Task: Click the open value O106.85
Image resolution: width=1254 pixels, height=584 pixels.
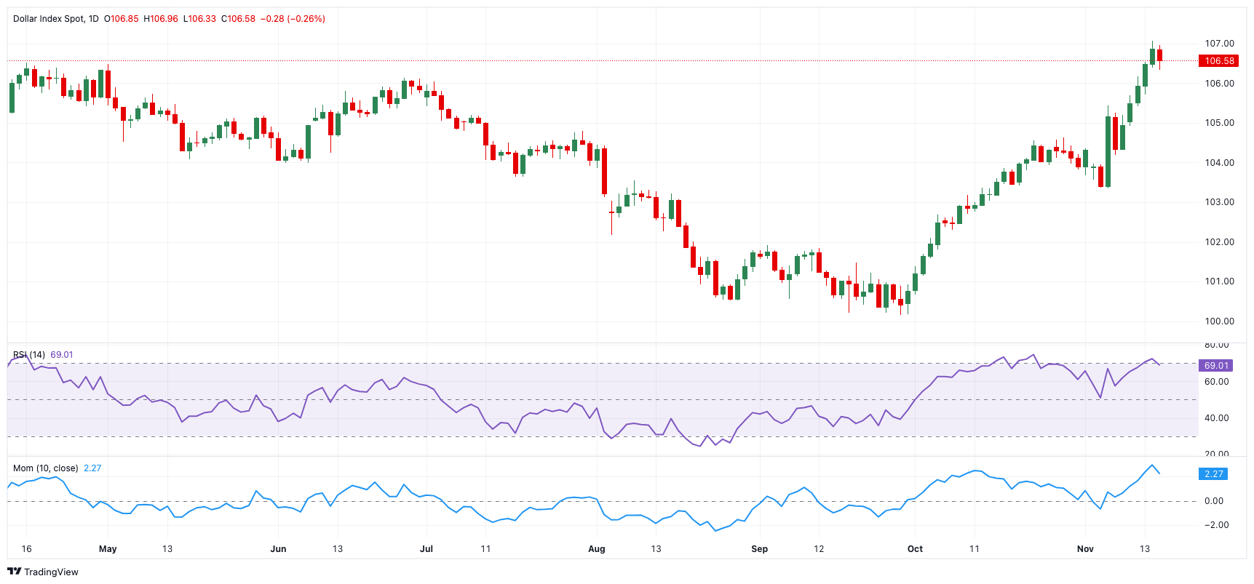Action: point(122,19)
